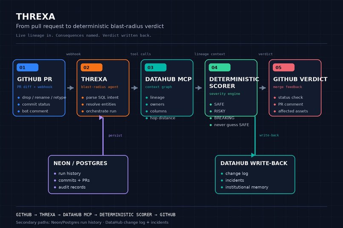Click the 'tool calls' connector label
This screenshot has width=343, height=228.
click(x=140, y=54)
